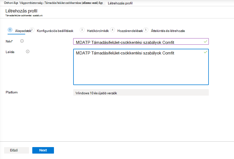Click the Next button
This screenshot has height=159, width=234.
click(43, 150)
